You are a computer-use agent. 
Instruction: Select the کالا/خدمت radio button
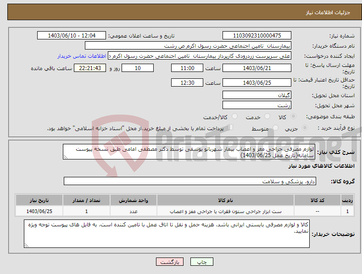pyautogui.click(x=234, y=116)
